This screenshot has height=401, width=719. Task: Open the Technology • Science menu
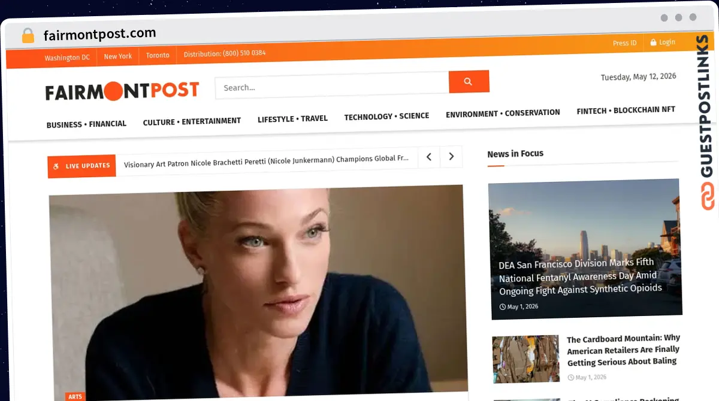click(386, 116)
